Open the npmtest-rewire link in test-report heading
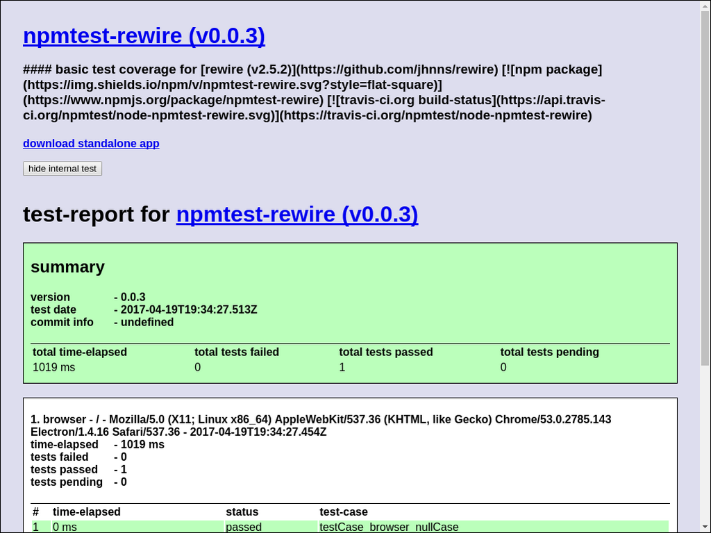711x533 pixels. [x=297, y=214]
